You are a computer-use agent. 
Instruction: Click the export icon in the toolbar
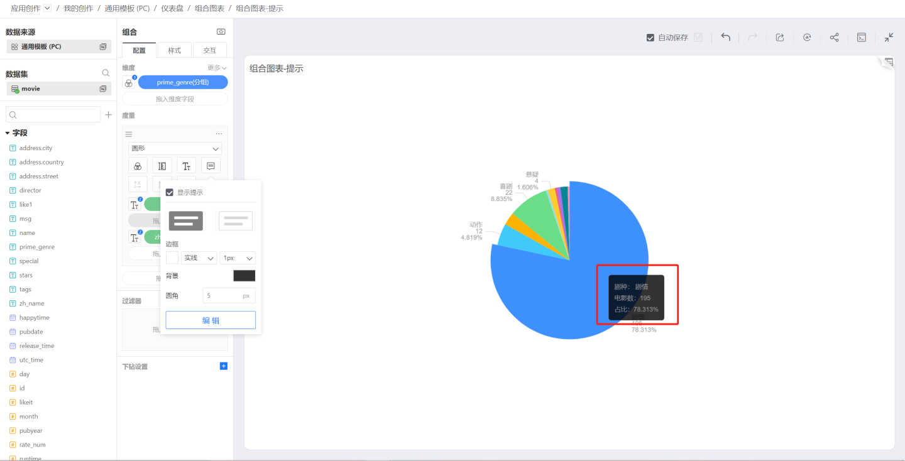click(780, 38)
